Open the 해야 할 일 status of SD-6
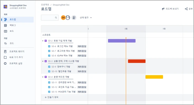 [x=82, y=46]
